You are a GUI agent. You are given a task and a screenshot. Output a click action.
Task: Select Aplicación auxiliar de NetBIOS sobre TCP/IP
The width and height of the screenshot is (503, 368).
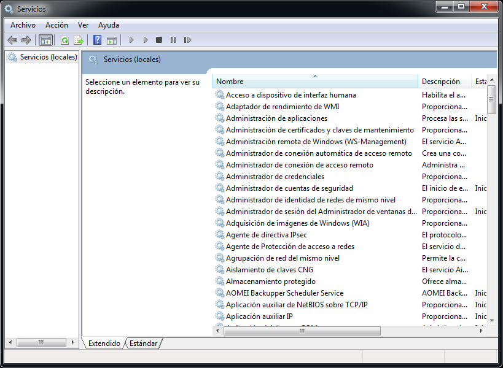point(297,305)
